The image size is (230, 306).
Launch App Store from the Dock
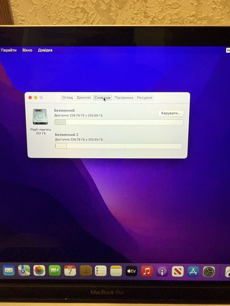(193, 271)
